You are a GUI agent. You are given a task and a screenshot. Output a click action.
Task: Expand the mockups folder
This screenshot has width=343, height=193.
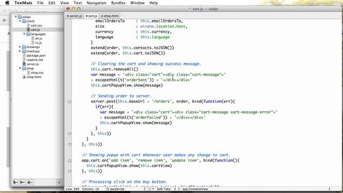click(20, 51)
